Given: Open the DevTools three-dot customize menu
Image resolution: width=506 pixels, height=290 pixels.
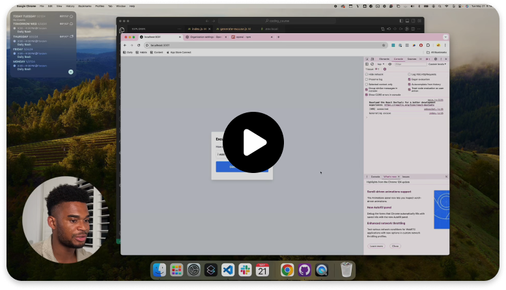Looking at the screenshot, I should (x=441, y=59).
